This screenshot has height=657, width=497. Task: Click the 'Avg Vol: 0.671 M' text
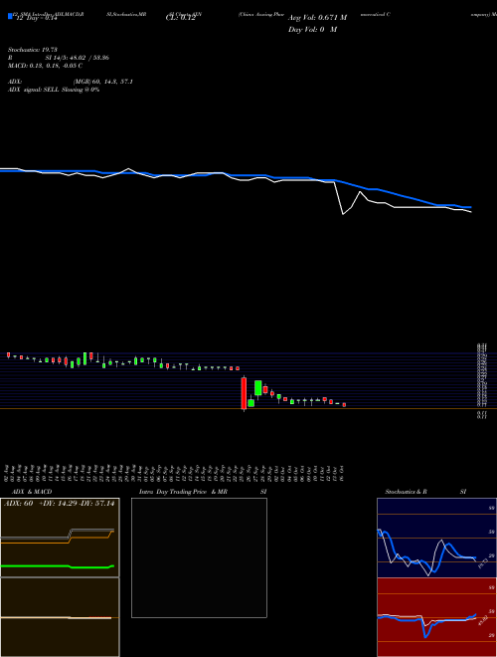point(317,18)
